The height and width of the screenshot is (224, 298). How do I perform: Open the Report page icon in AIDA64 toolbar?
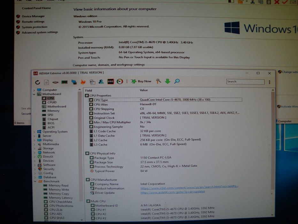click(x=46, y=82)
